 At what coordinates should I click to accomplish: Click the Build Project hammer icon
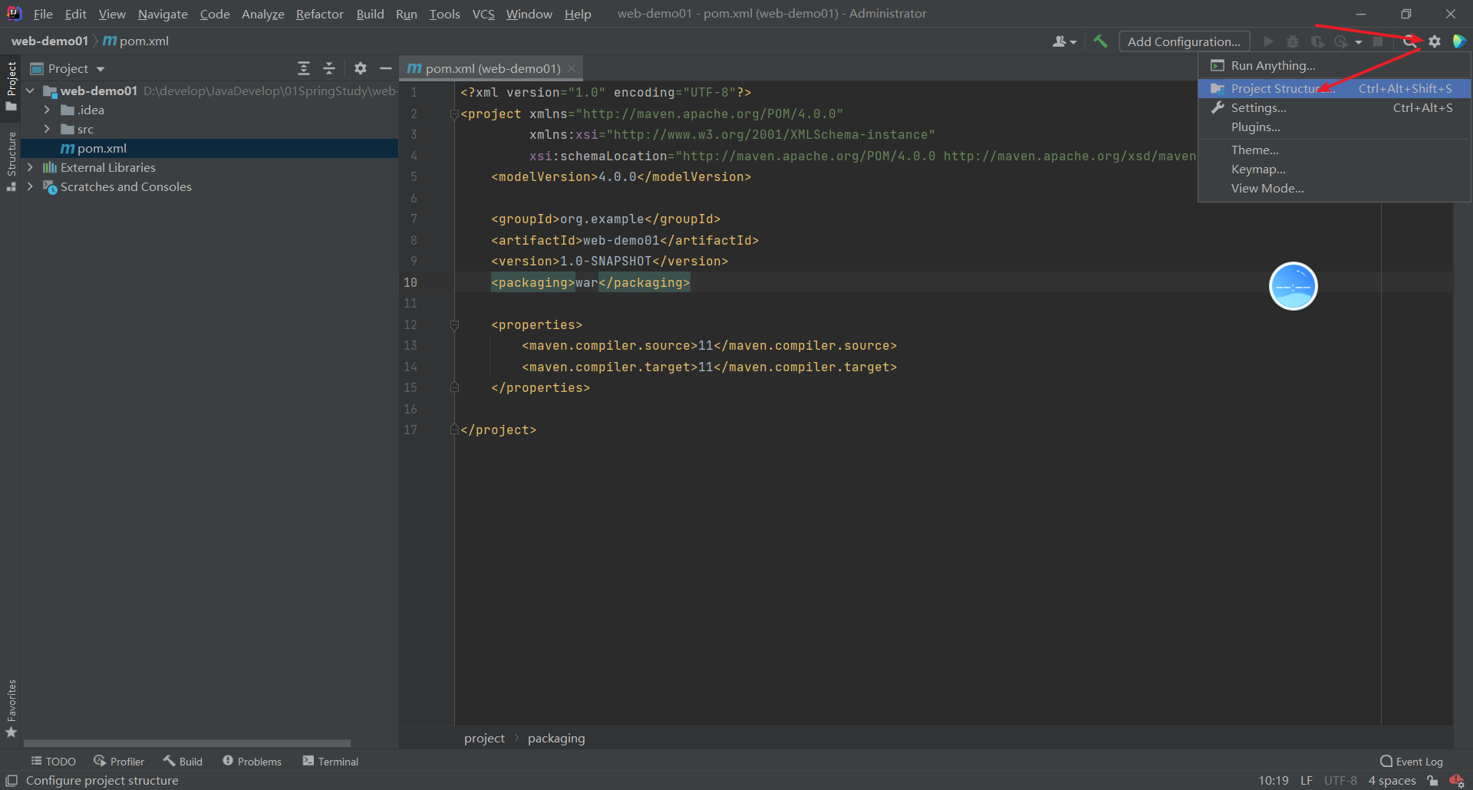pyautogui.click(x=1100, y=41)
